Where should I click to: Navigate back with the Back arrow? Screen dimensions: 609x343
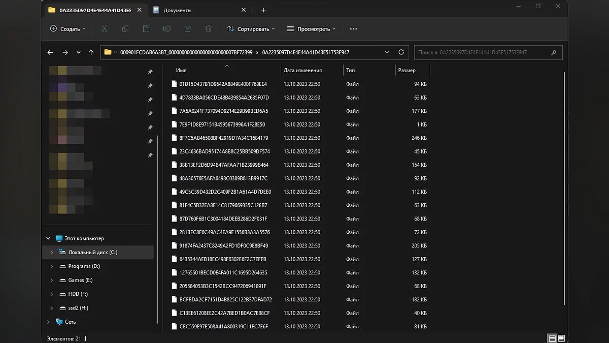(50, 52)
